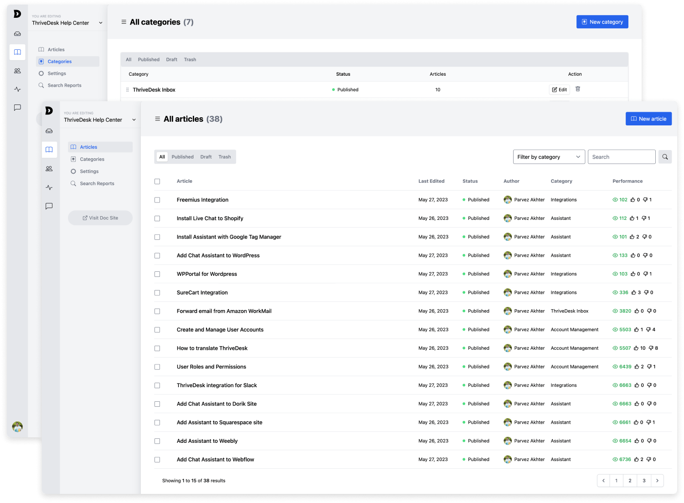The image size is (684, 503).
Task: Open the pulse icon in back window sidebar
Action: (x=17, y=89)
